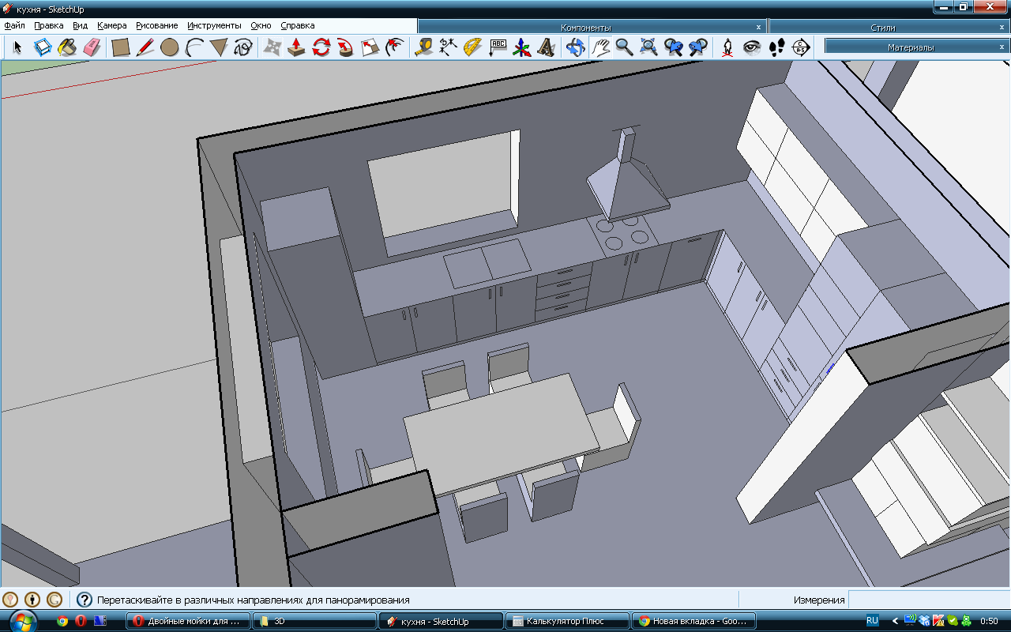The height and width of the screenshot is (632, 1011).
Task: Activate the Move tool
Action: (x=272, y=47)
